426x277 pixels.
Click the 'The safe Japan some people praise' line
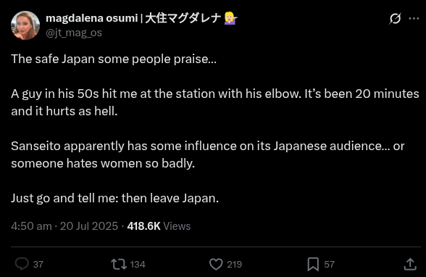pos(114,59)
